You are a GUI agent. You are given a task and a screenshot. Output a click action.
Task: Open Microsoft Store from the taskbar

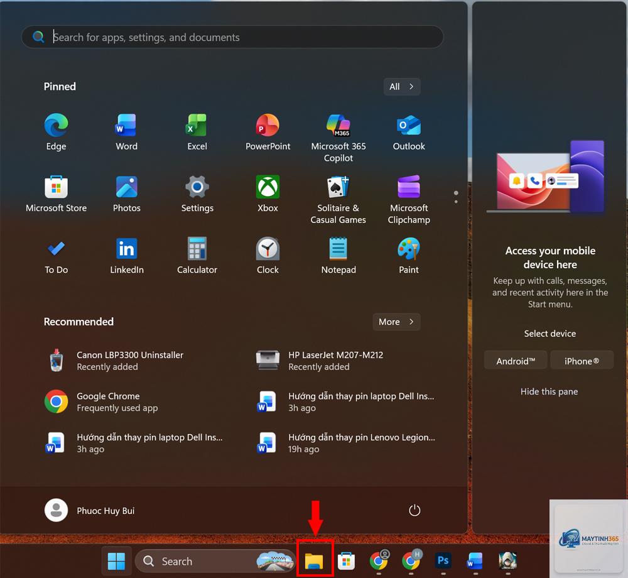(347, 561)
